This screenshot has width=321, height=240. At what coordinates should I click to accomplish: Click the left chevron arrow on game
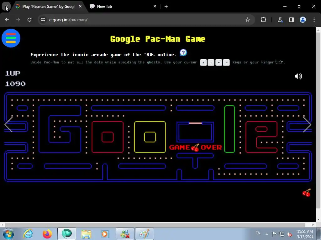coord(8,124)
